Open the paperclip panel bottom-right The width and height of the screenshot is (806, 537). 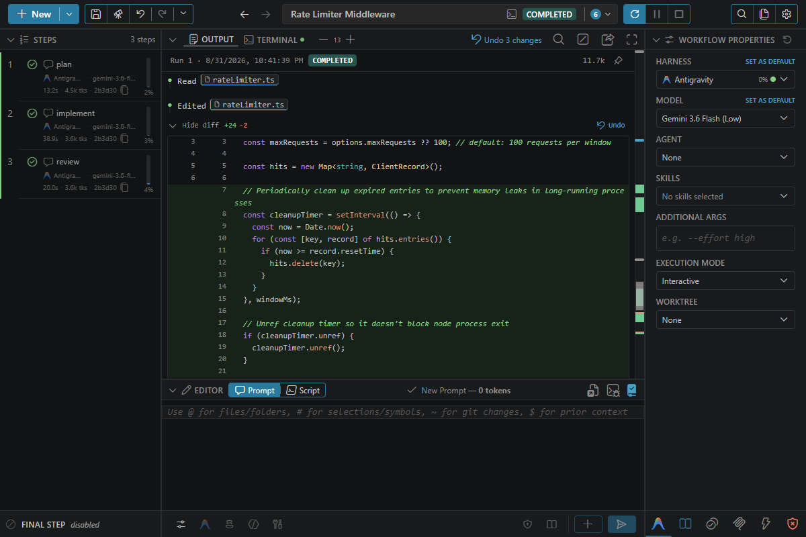pyautogui.click(x=739, y=524)
